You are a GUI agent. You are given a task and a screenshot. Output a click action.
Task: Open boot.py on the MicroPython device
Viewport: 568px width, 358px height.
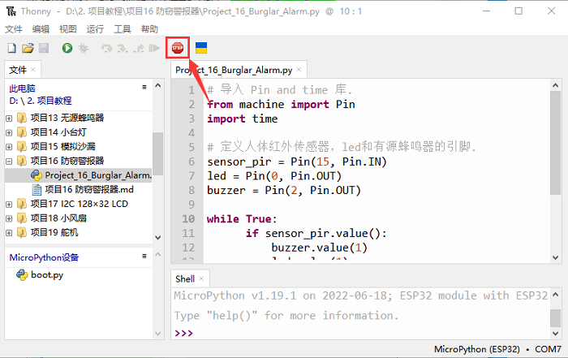tap(46, 275)
